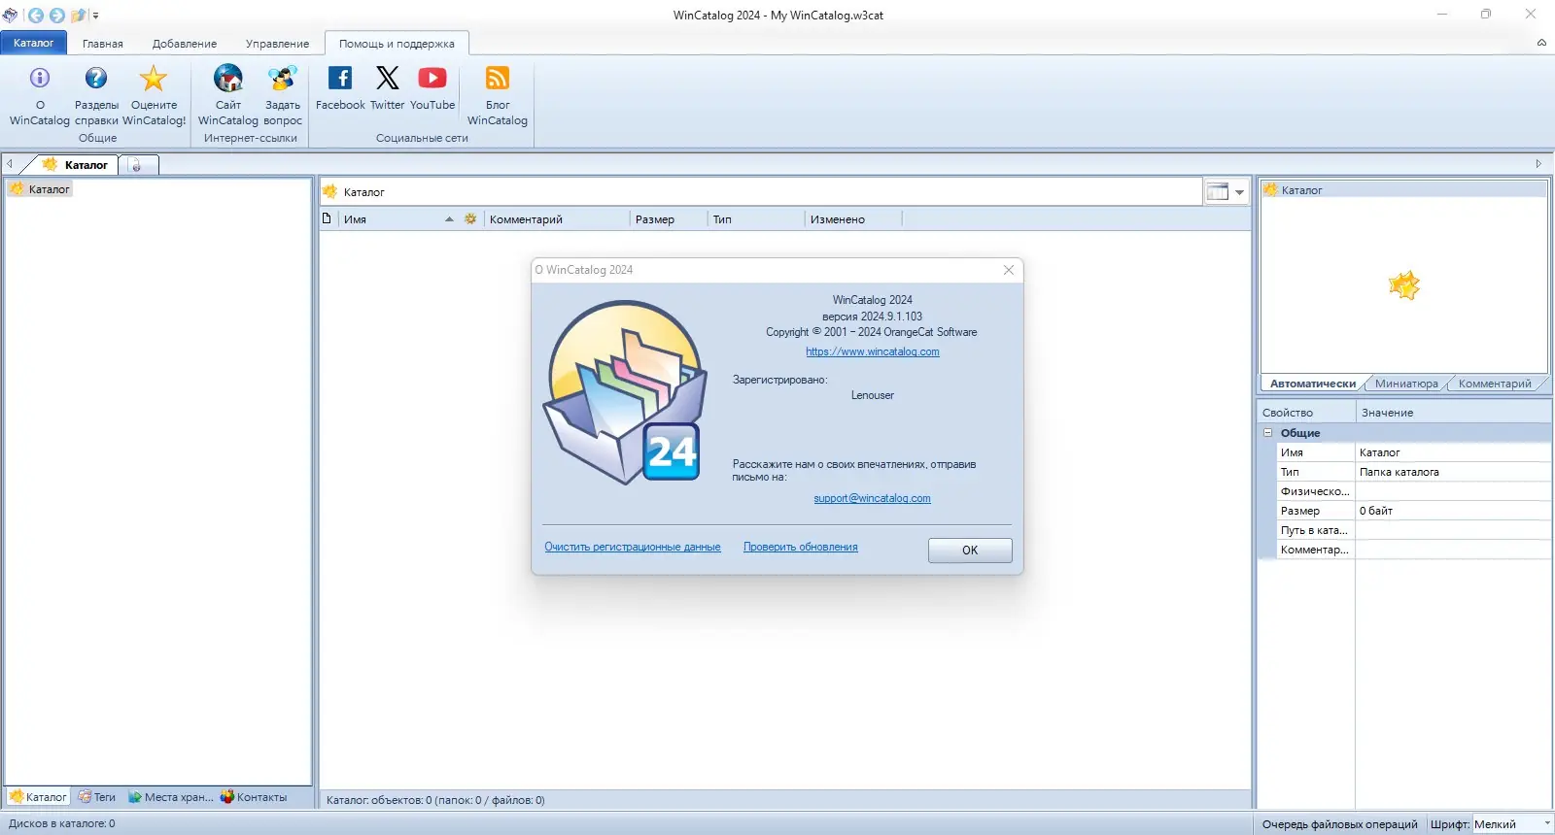Open Сайт WinCatalog website link
The height and width of the screenshot is (835, 1555).
[x=228, y=79]
